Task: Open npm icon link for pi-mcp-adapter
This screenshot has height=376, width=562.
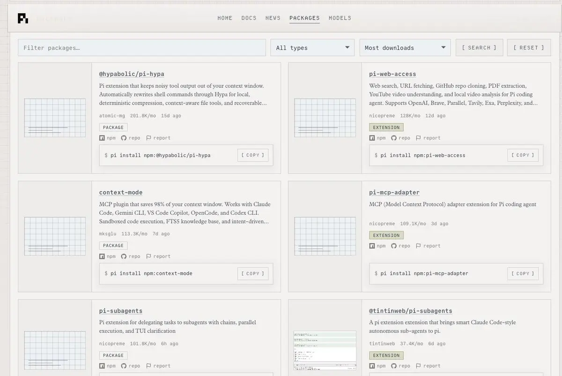Action: (x=372, y=246)
